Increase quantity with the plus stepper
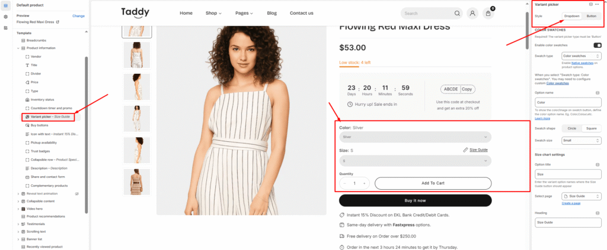Viewport: 607px width, 250px height. click(x=364, y=184)
